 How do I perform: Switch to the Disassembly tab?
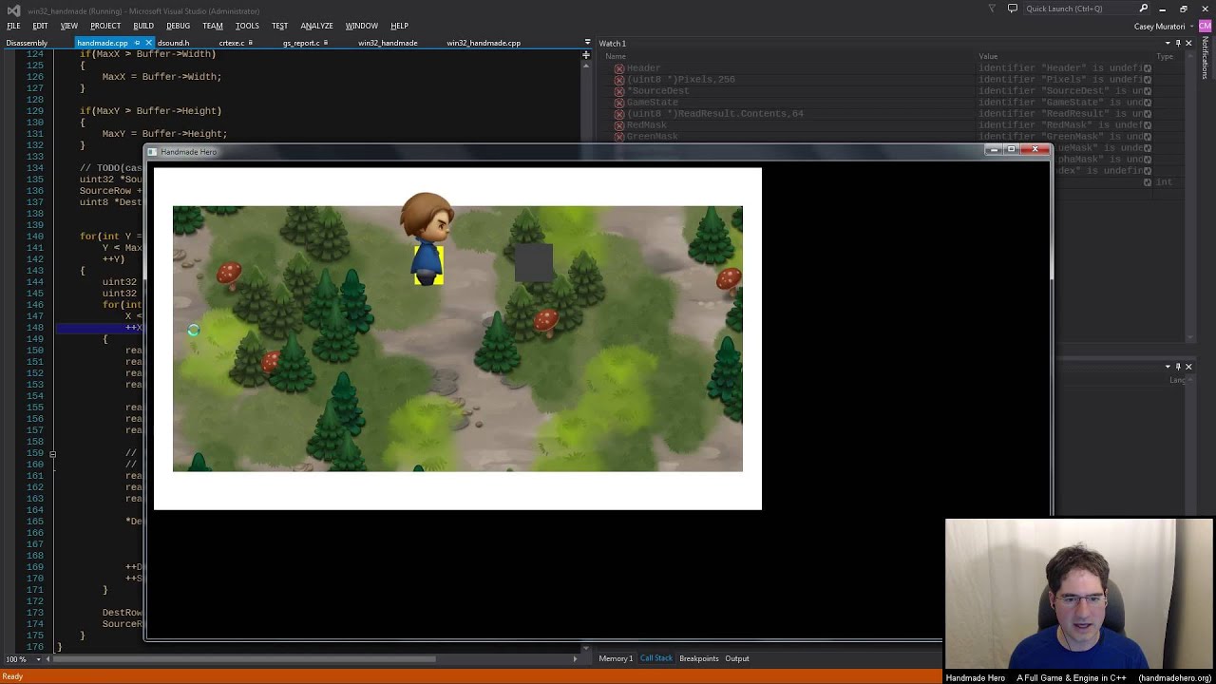pyautogui.click(x=27, y=43)
